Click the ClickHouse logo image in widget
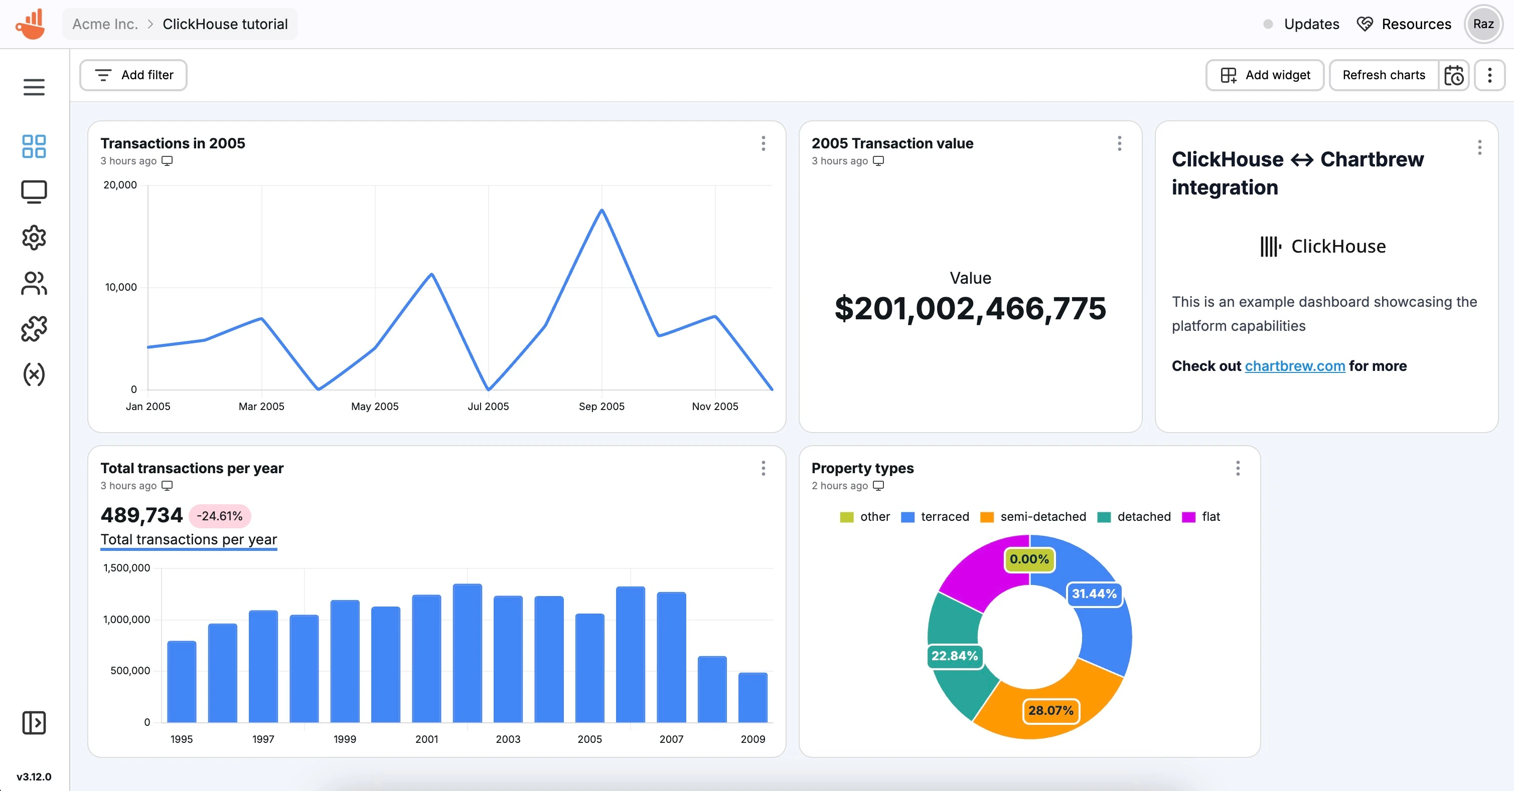The image size is (1514, 791). (x=1323, y=246)
